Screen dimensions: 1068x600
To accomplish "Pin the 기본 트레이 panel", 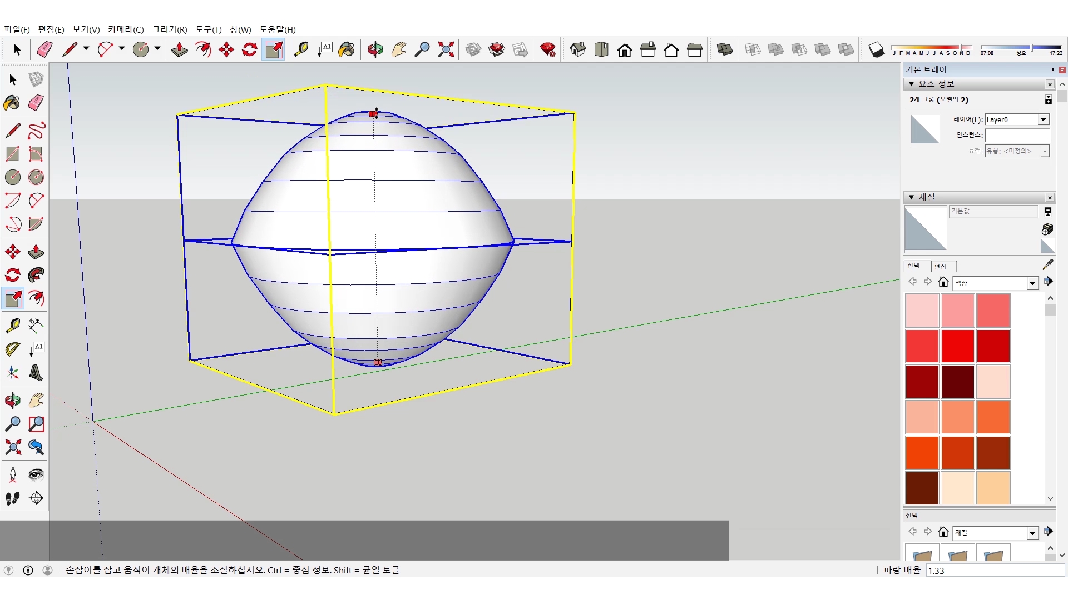I will tap(1052, 69).
